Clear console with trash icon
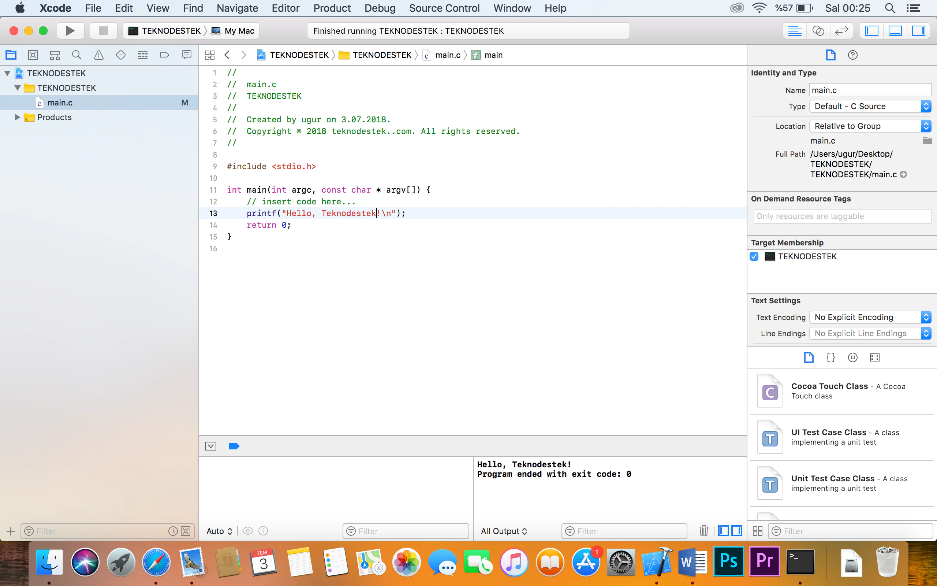The height and width of the screenshot is (586, 937). point(703,531)
